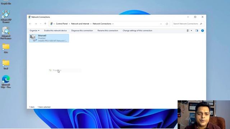This screenshot has width=230, height=129.
Task: Click Rename this connection
Action: click(x=108, y=30)
